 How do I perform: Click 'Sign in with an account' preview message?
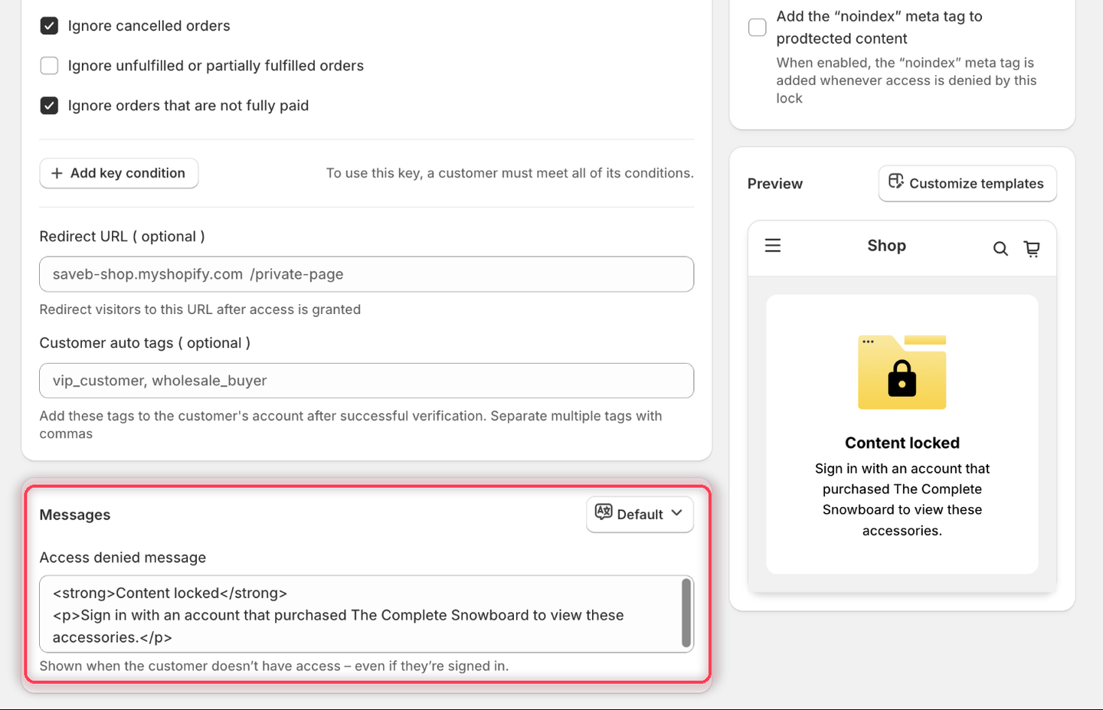[902, 499]
